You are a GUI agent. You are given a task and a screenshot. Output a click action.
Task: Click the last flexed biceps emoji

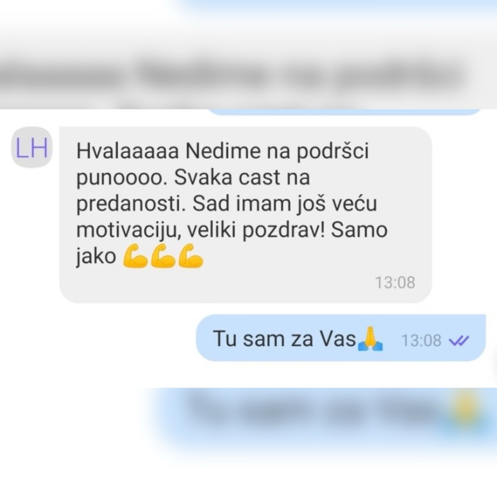[x=191, y=256]
